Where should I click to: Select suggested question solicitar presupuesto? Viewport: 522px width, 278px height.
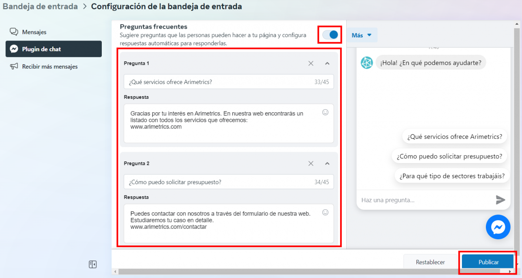(449, 156)
